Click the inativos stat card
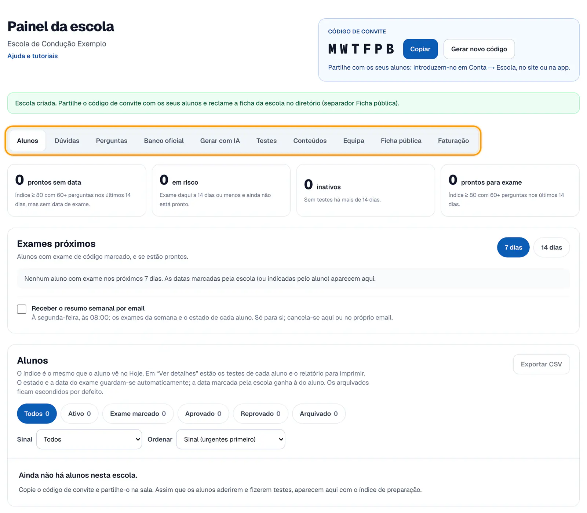This screenshot has height=513, width=587. [x=366, y=191]
